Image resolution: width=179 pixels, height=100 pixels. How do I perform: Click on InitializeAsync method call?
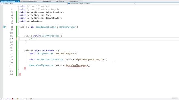[64, 54]
